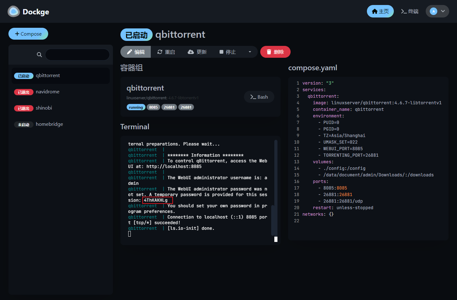The height and width of the screenshot is (300, 457).
Task: Click the networks: {} line
Action: pos(318,214)
